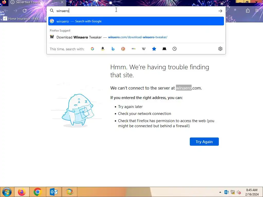Open Download Winaero Tweaker suggestion

pyautogui.click(x=136, y=37)
